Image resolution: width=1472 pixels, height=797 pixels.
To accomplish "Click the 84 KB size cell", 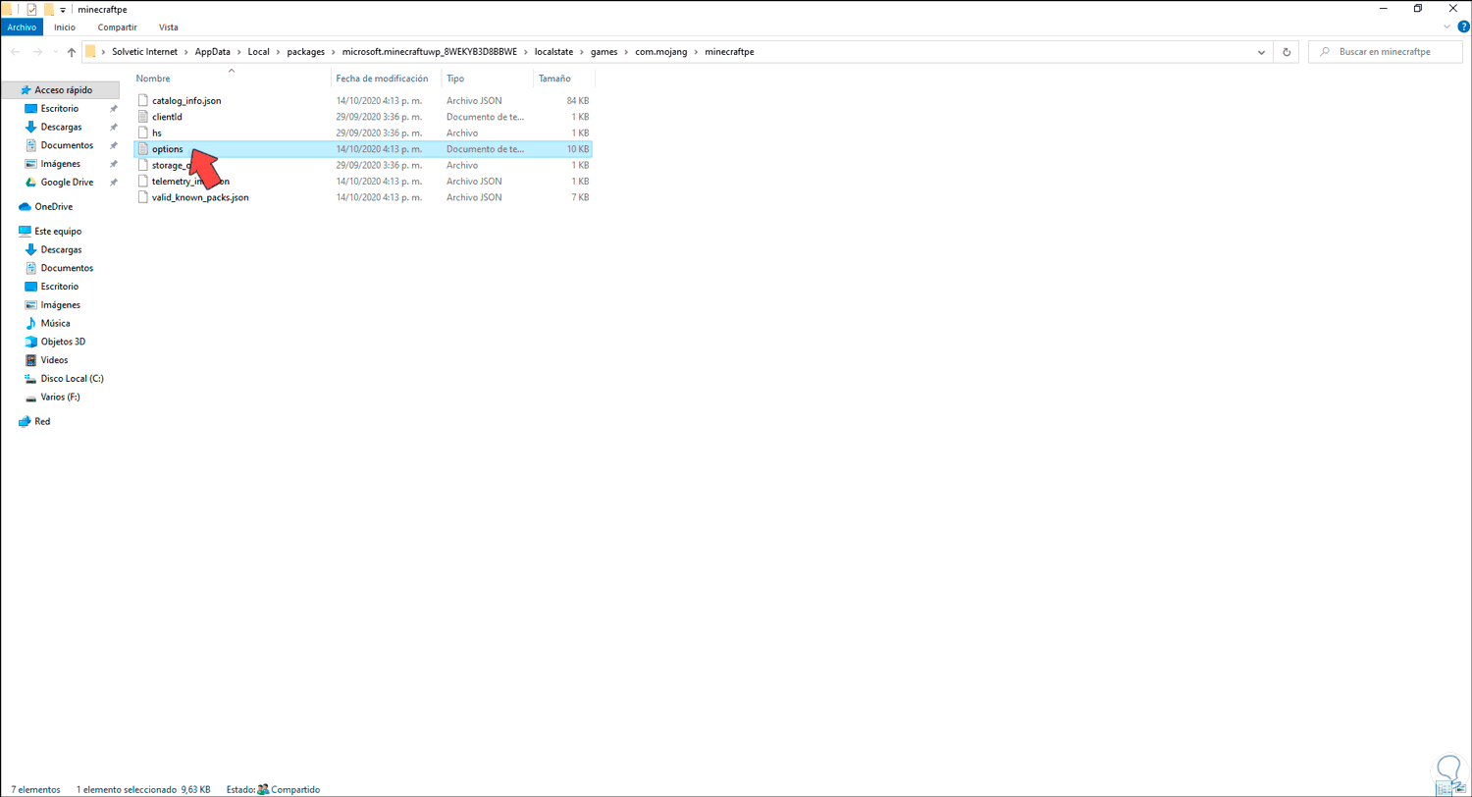I will click(x=578, y=100).
